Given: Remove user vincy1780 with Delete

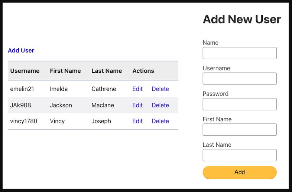Looking at the screenshot, I should 160,121.
